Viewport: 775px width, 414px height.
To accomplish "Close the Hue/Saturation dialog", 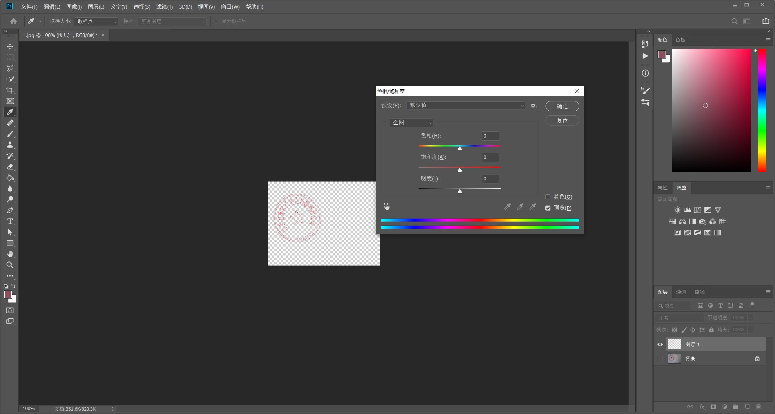I will pyautogui.click(x=576, y=91).
